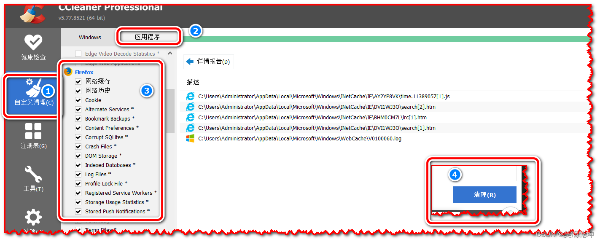Image resolution: width=600 pixels, height=242 pixels.
Task: Select the search[1].htm file path
Action: (x=317, y=128)
